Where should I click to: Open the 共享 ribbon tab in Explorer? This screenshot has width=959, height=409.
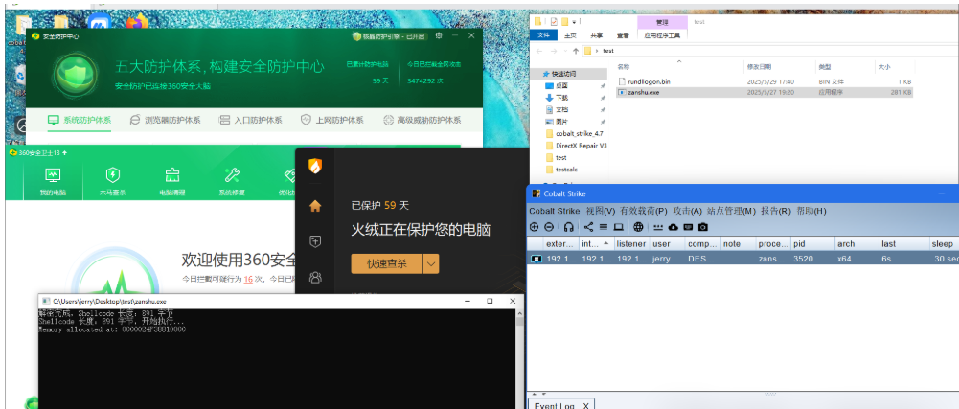(x=596, y=35)
